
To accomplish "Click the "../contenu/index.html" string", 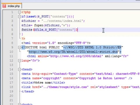I will (62, 21).
